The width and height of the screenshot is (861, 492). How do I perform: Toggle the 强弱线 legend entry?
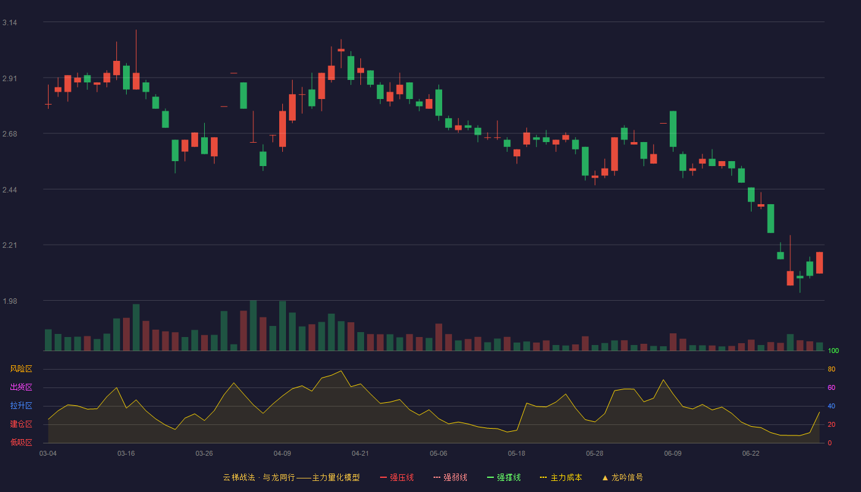[450, 477]
